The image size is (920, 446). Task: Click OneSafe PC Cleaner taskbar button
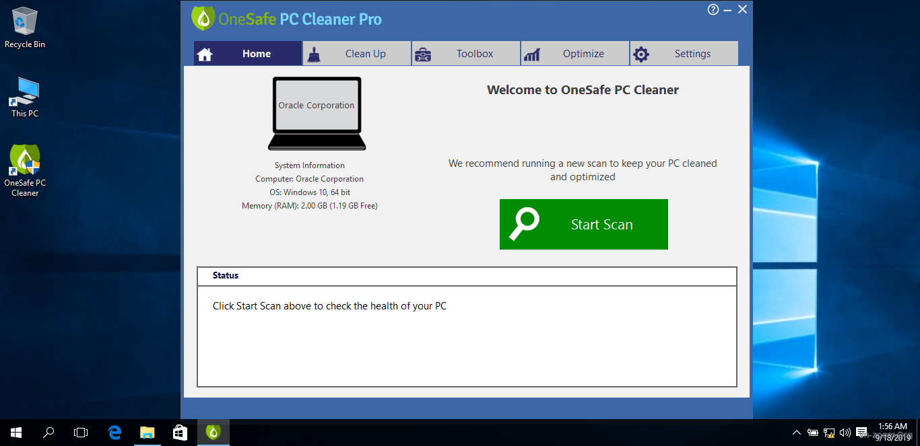(213, 433)
